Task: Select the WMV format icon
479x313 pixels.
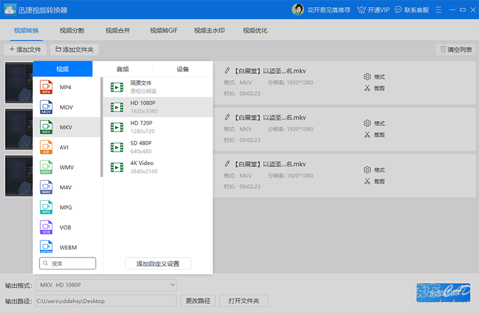Action: coord(46,167)
